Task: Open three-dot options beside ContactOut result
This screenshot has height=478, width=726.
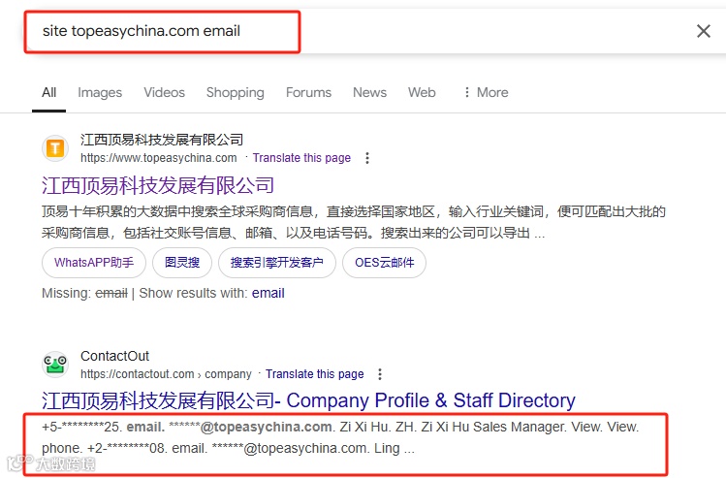Action: point(380,374)
